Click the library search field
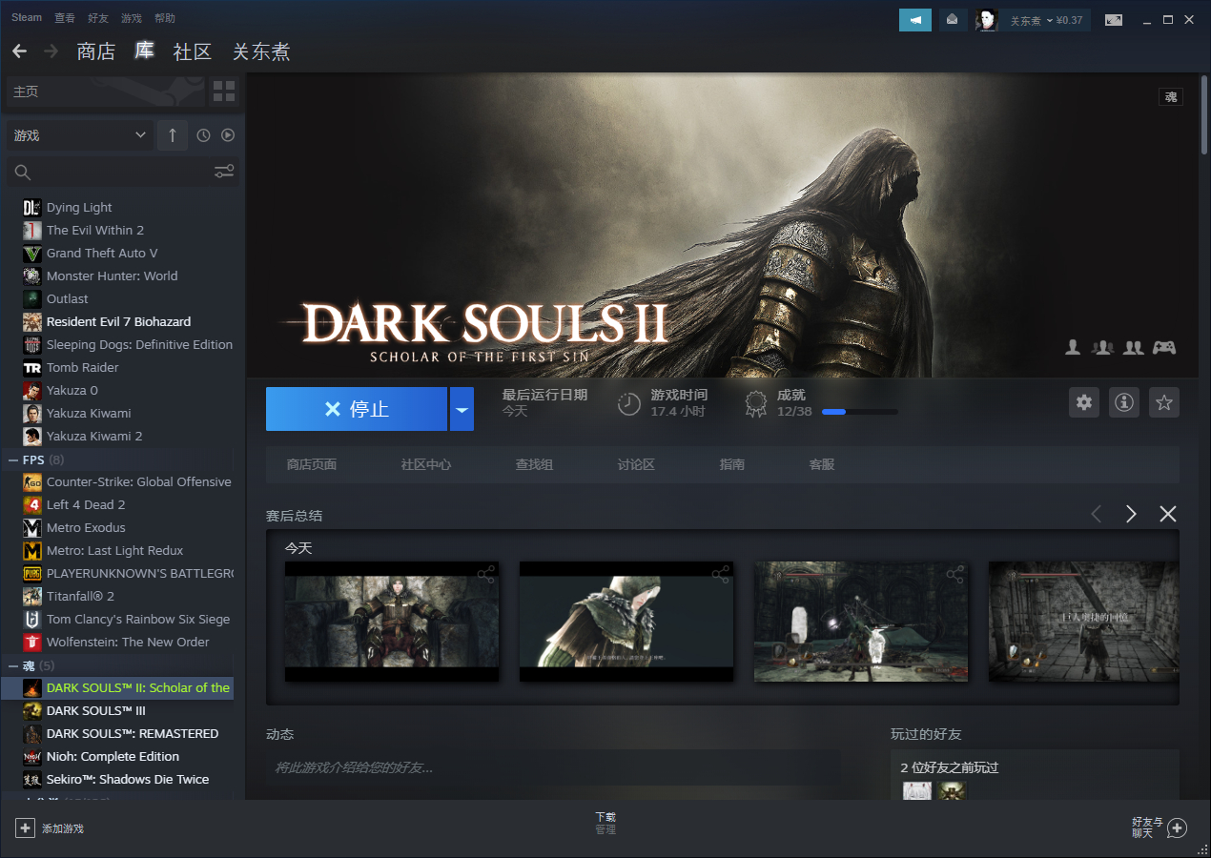The image size is (1211, 858). point(123,172)
